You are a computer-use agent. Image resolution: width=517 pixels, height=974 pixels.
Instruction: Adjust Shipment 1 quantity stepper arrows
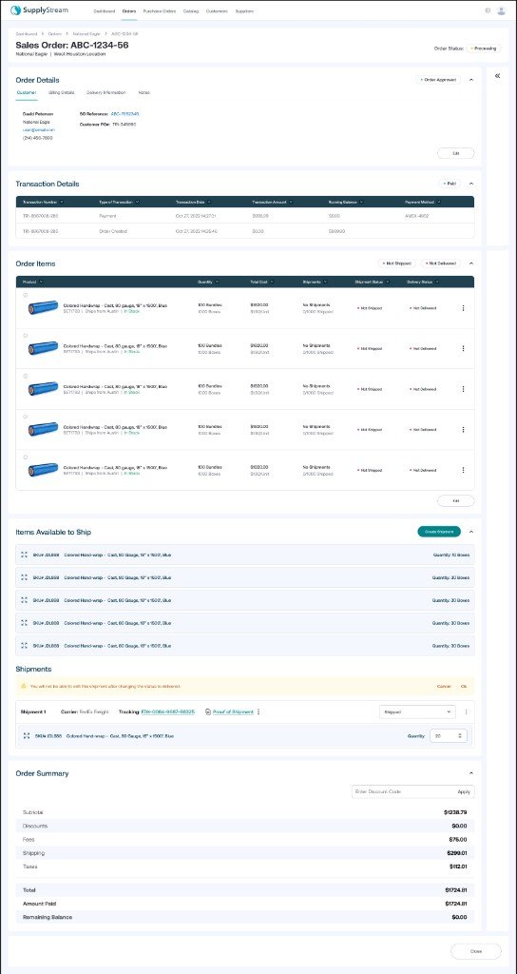tap(460, 735)
